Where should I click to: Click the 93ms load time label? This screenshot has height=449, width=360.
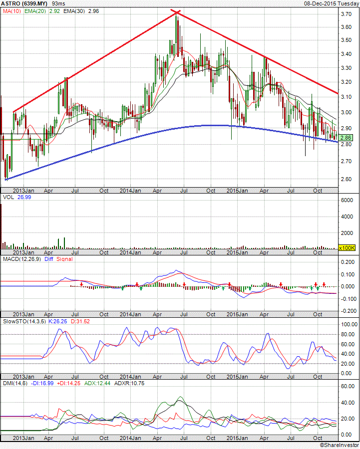[x=58, y=3]
